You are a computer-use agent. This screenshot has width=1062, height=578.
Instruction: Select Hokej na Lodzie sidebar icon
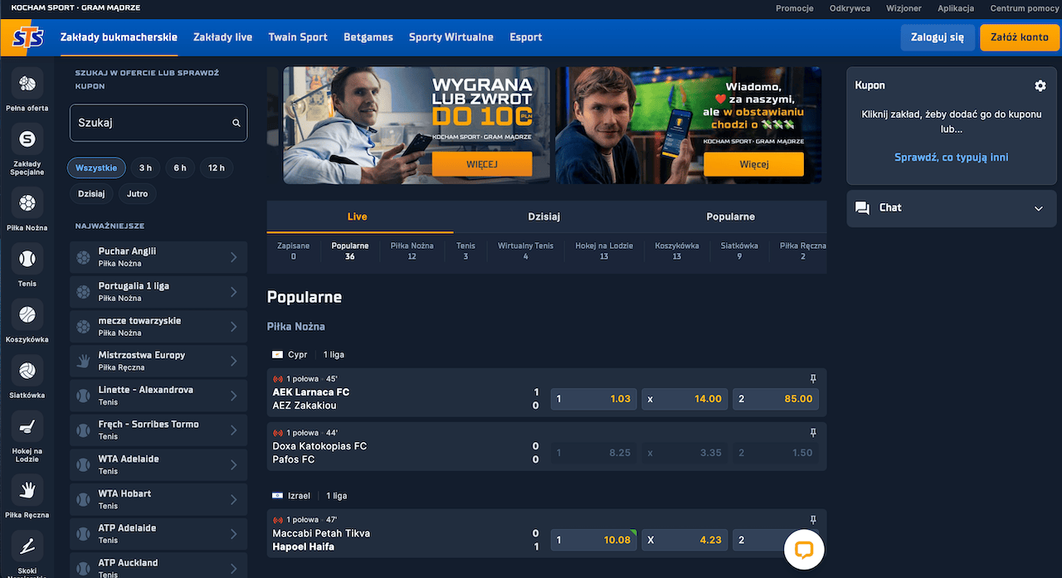coord(27,427)
